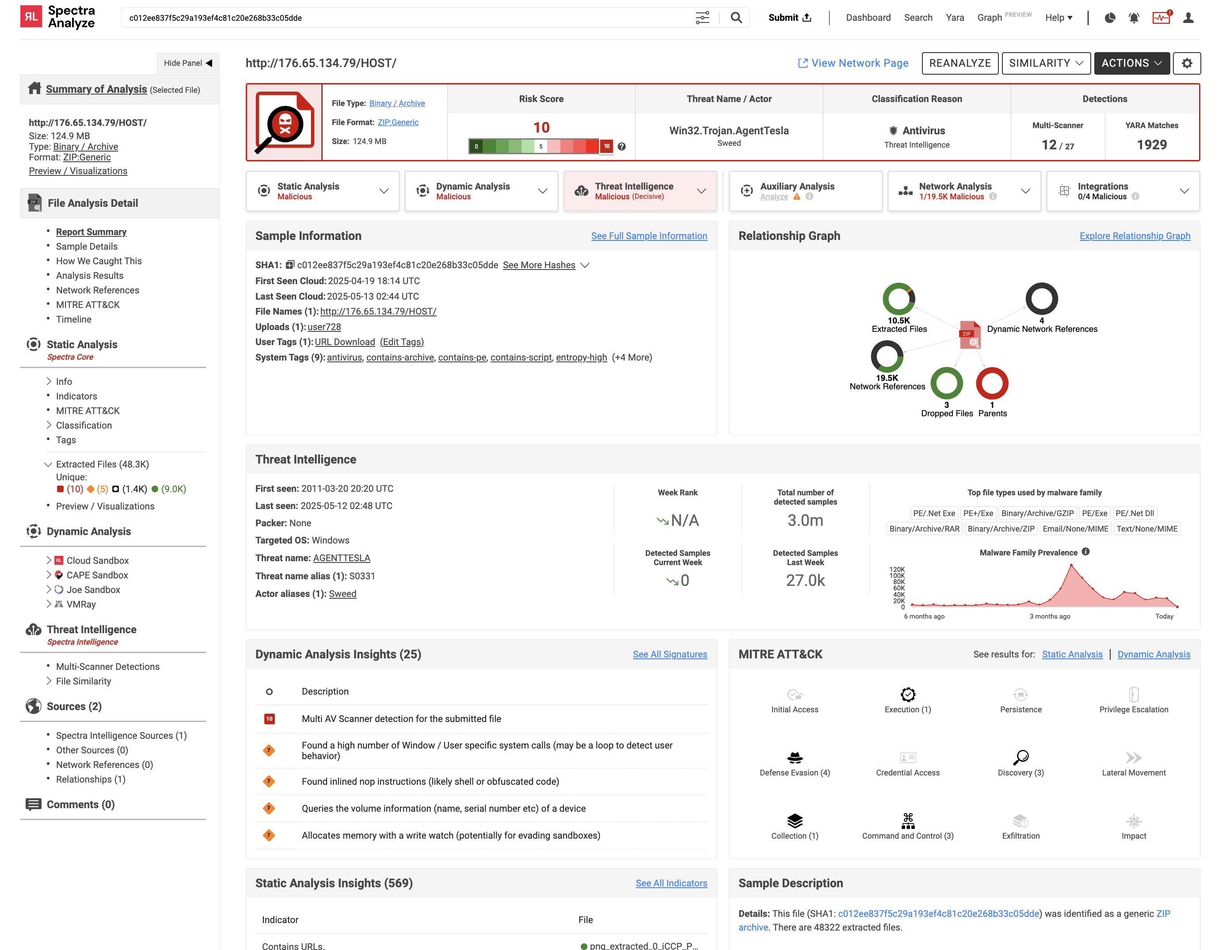Expand the Cloud Sandbox tree item
This screenshot has height=950, width=1226.
click(x=49, y=561)
